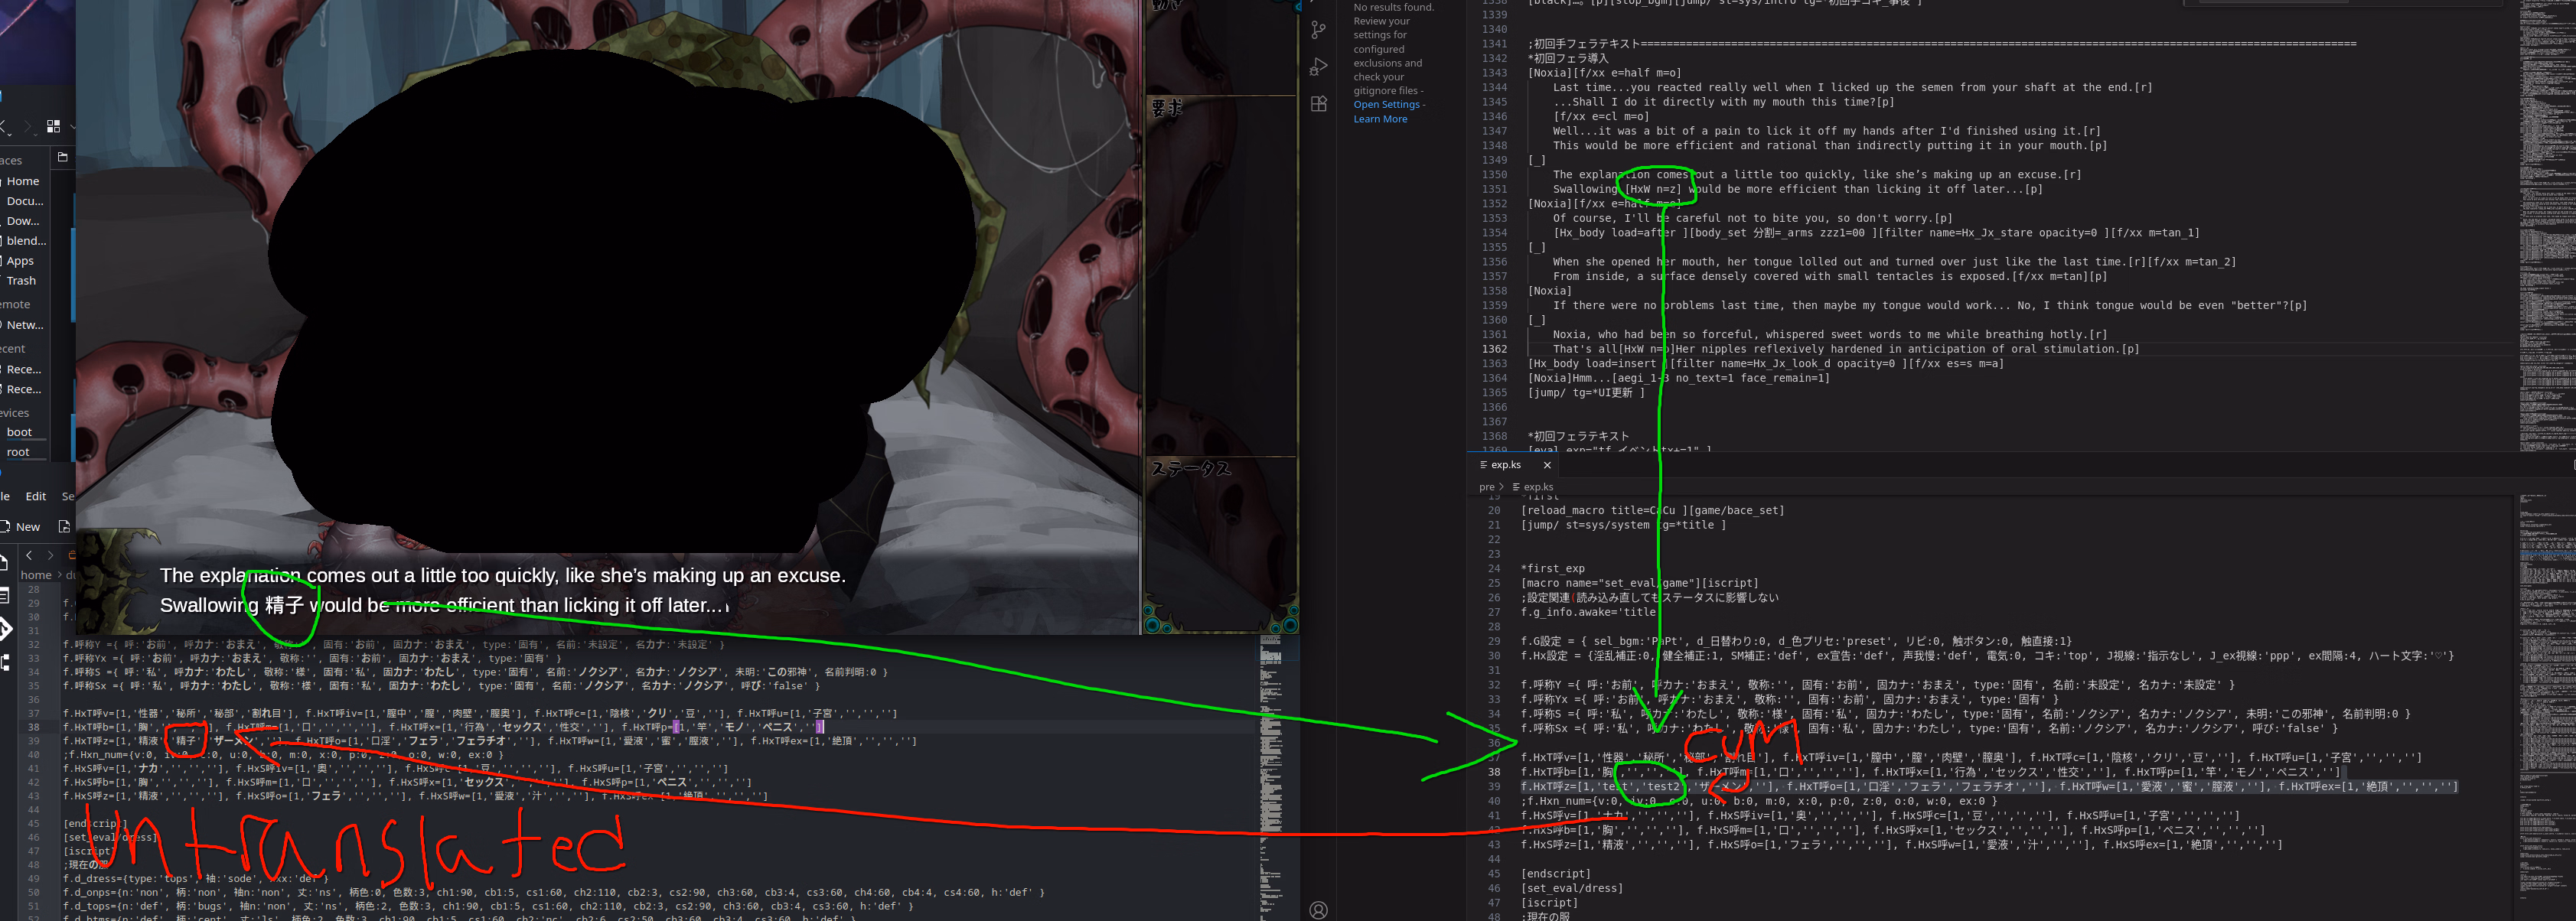This screenshot has width=2576, height=921.
Task: Click the [reload_macro title=CuCu line
Action: 1652,510
